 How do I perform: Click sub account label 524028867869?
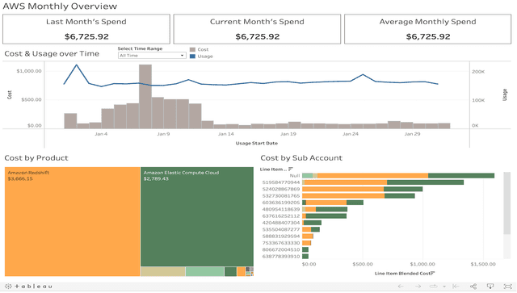281,189
